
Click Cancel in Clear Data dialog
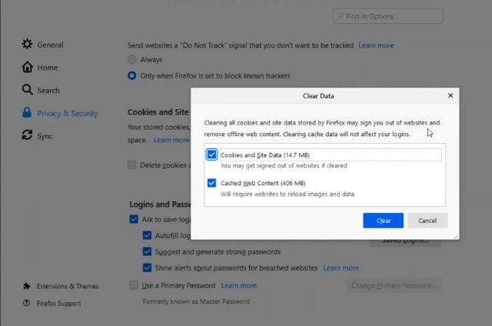click(427, 221)
